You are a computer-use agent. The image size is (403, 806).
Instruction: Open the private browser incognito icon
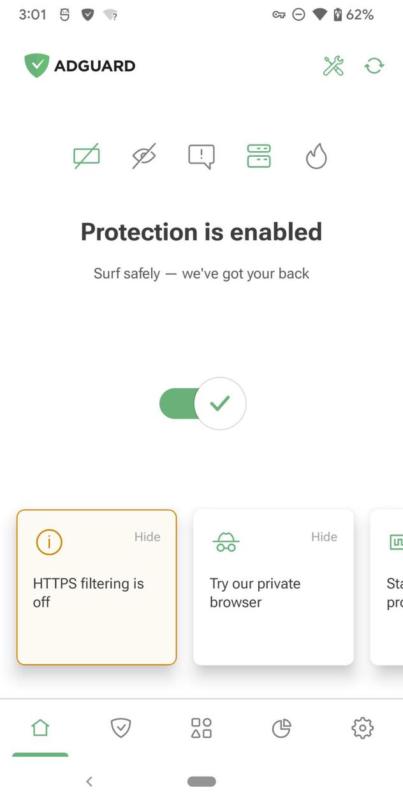point(225,541)
